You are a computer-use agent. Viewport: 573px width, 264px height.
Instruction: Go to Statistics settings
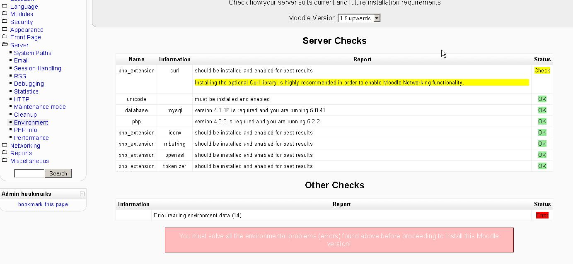point(26,91)
